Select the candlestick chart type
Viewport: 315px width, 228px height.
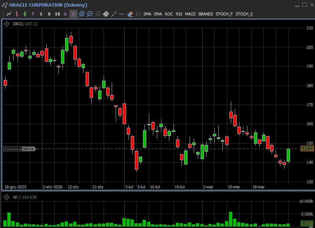tap(25, 14)
